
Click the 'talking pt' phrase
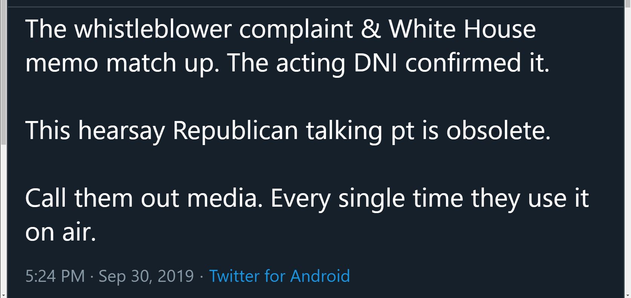click(360, 130)
